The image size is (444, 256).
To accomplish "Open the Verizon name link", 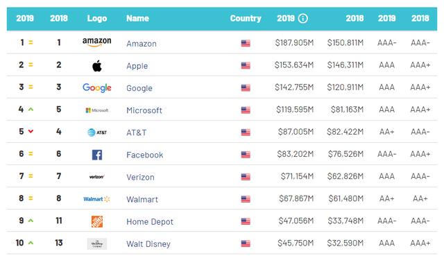I will pos(140,177).
